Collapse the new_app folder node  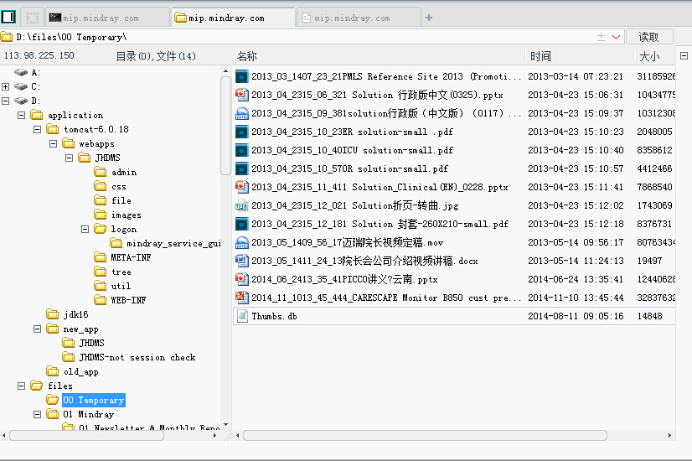[x=37, y=329]
